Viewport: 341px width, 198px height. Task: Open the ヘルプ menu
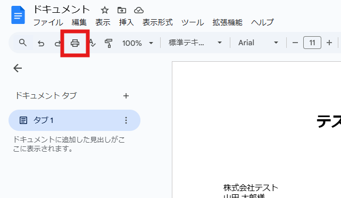[262, 22]
